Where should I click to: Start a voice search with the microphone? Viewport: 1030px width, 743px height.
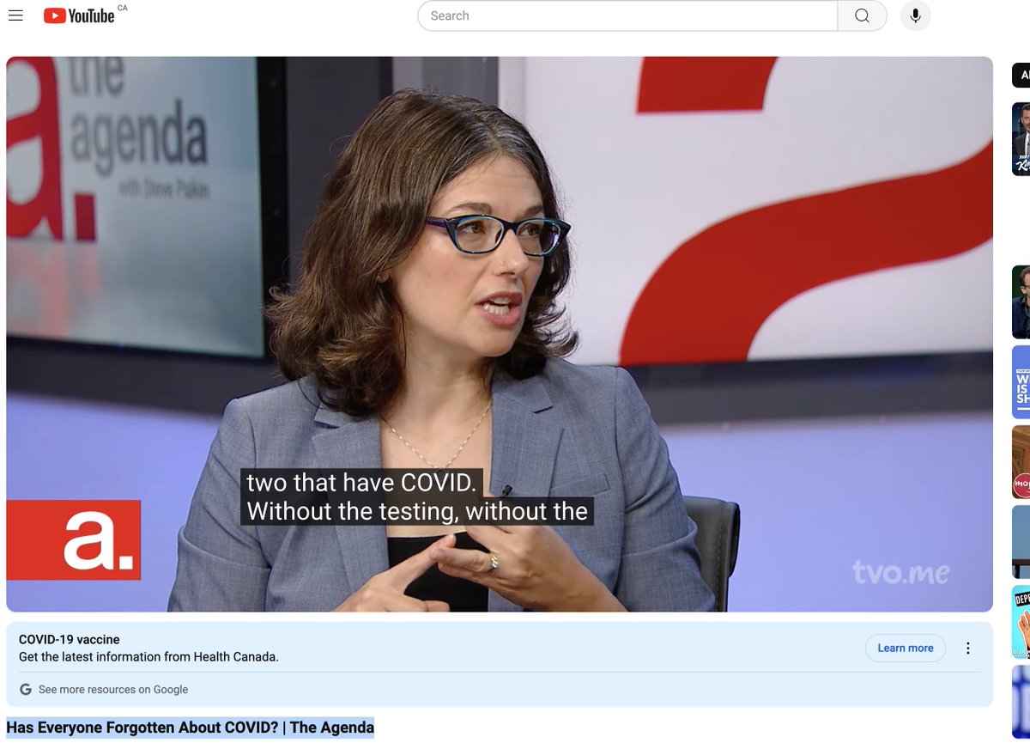point(915,15)
